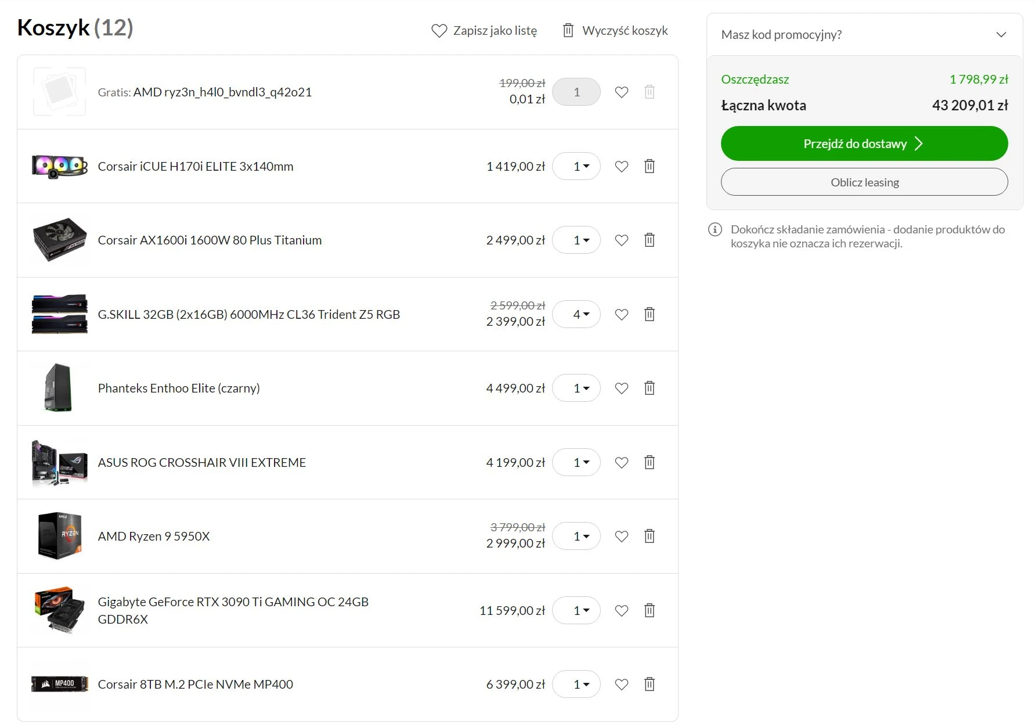Image resolution: width=1035 pixels, height=727 pixels.
Task: Open quantity dropdown for AMD Ryzen 9 5950X
Action: [576, 536]
